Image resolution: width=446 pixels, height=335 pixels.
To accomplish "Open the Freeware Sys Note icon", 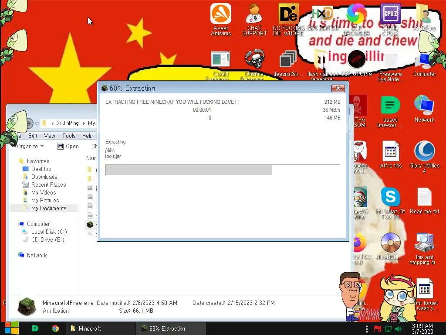I will click(x=390, y=66).
